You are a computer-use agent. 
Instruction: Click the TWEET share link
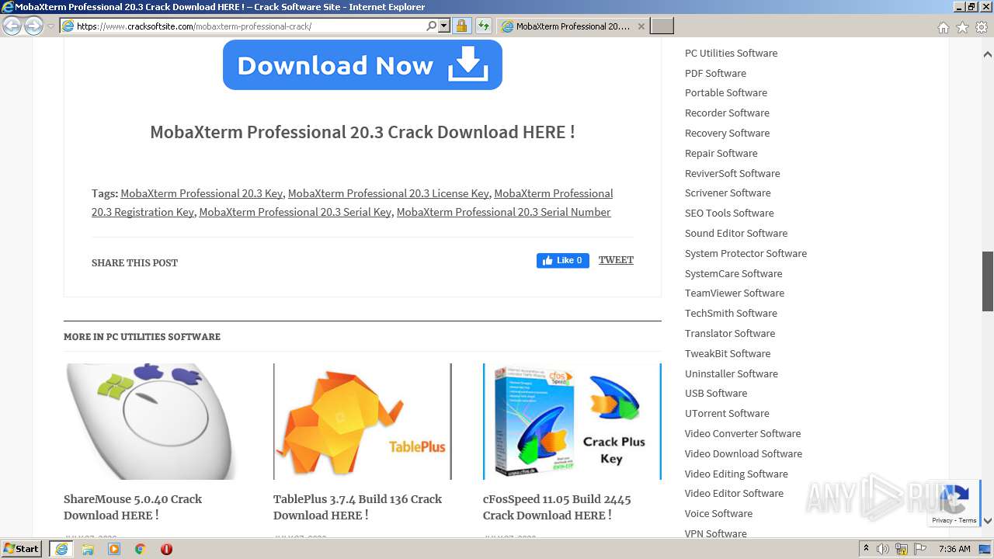(x=616, y=260)
